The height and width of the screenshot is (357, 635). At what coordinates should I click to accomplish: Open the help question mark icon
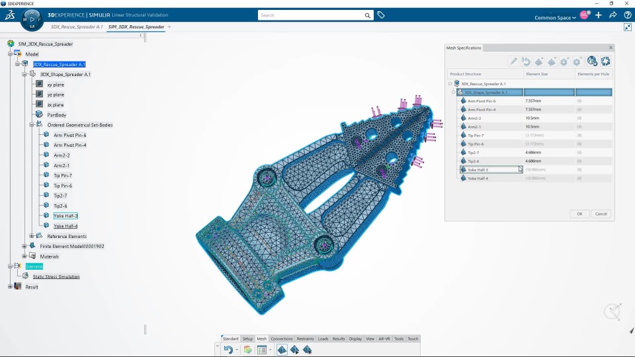coord(627,15)
